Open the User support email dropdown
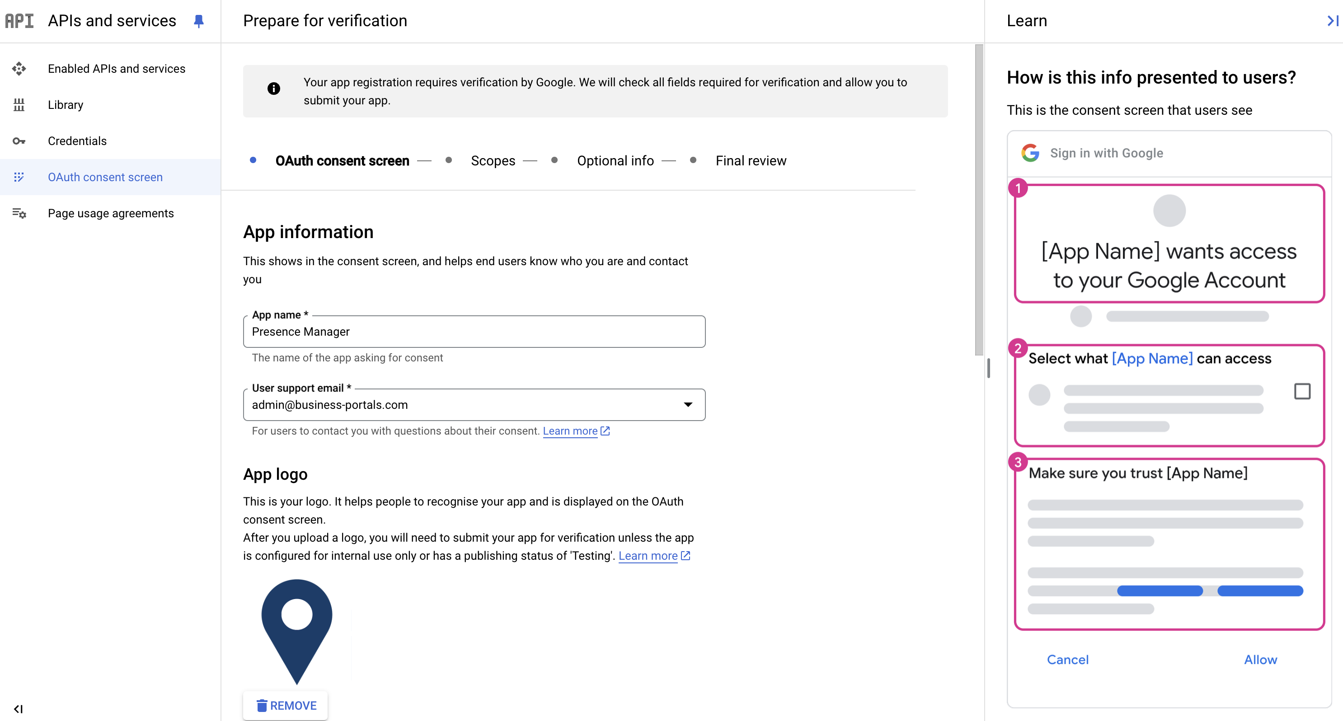The width and height of the screenshot is (1343, 721). click(x=688, y=405)
